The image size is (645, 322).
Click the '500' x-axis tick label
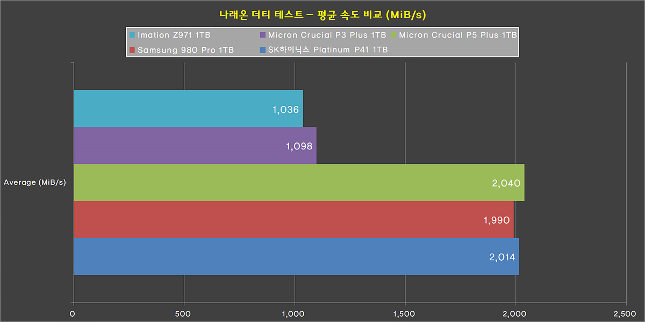[184, 313]
